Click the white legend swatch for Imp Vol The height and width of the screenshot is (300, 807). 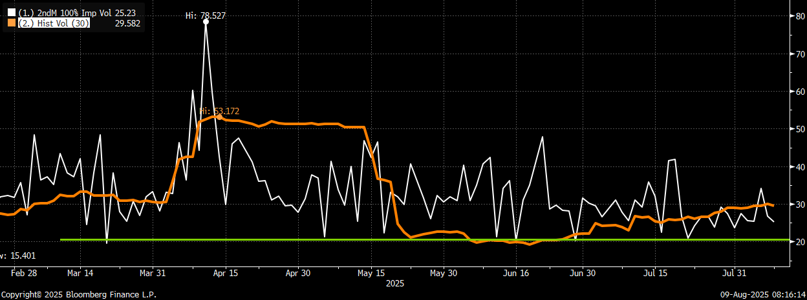[x=11, y=12]
